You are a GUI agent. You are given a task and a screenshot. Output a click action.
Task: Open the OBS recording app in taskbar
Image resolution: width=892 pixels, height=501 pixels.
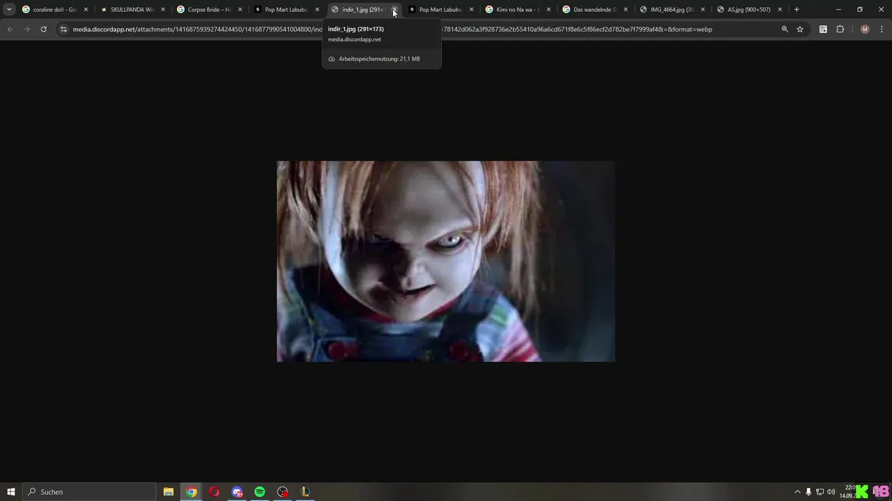[x=282, y=492]
